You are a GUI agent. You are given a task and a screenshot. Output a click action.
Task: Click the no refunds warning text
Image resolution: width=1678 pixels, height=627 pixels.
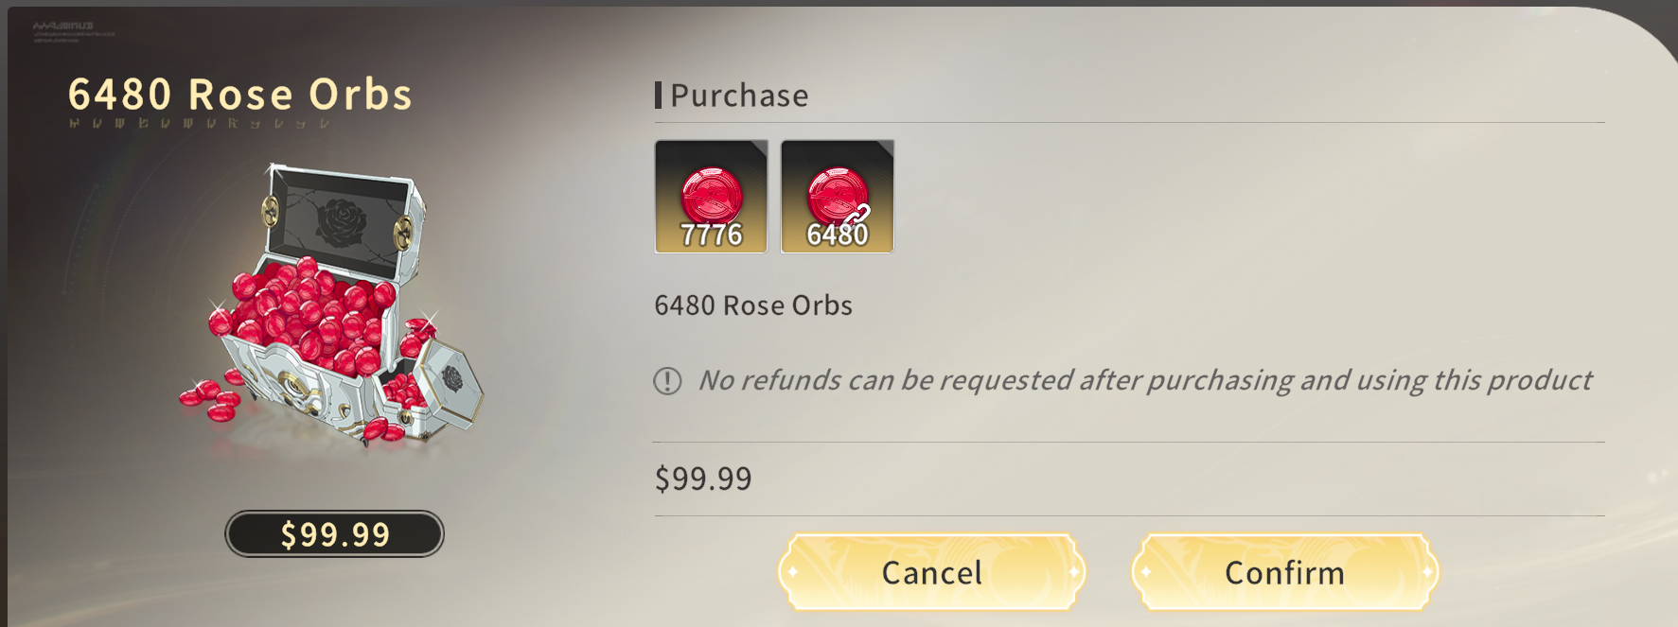click(1145, 380)
